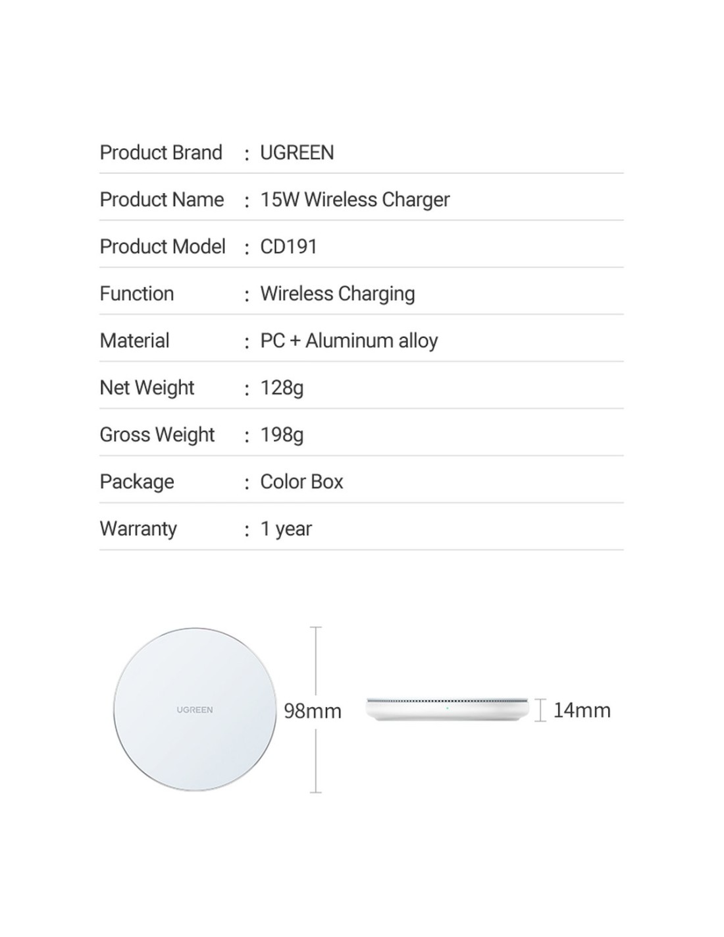Select the UGREEN brand value
This screenshot has height=937, width=724.
[297, 152]
